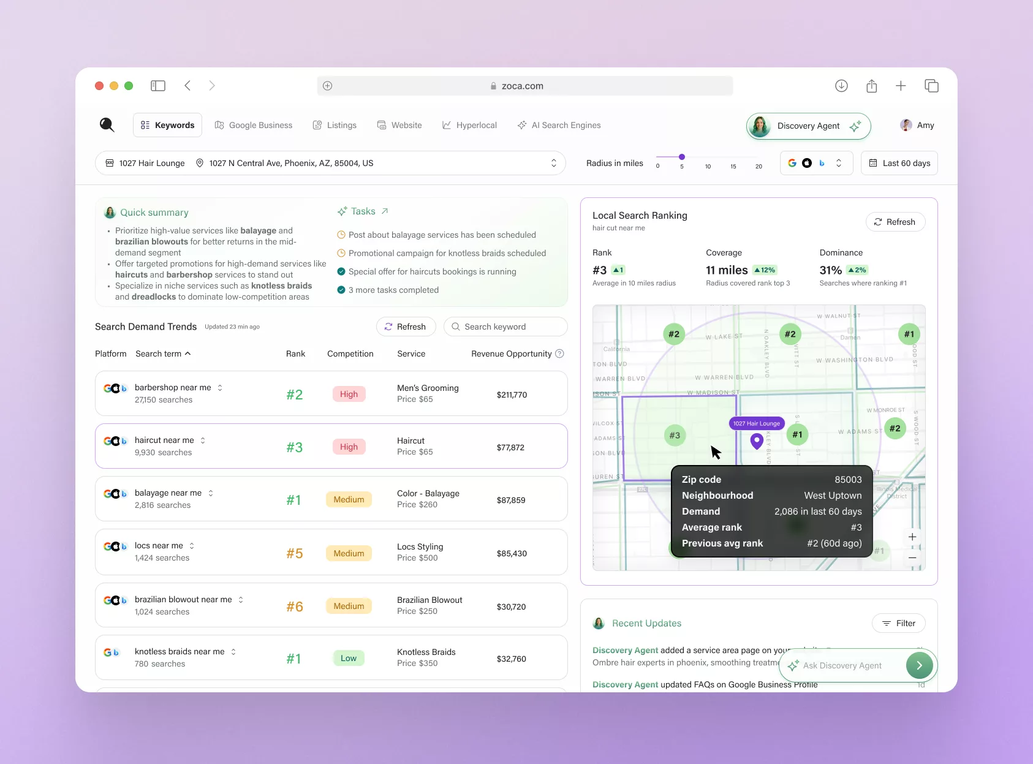Screen dimensions: 1033x764
Task: Expand barbershop near me keyword variations
Action: [220, 388]
